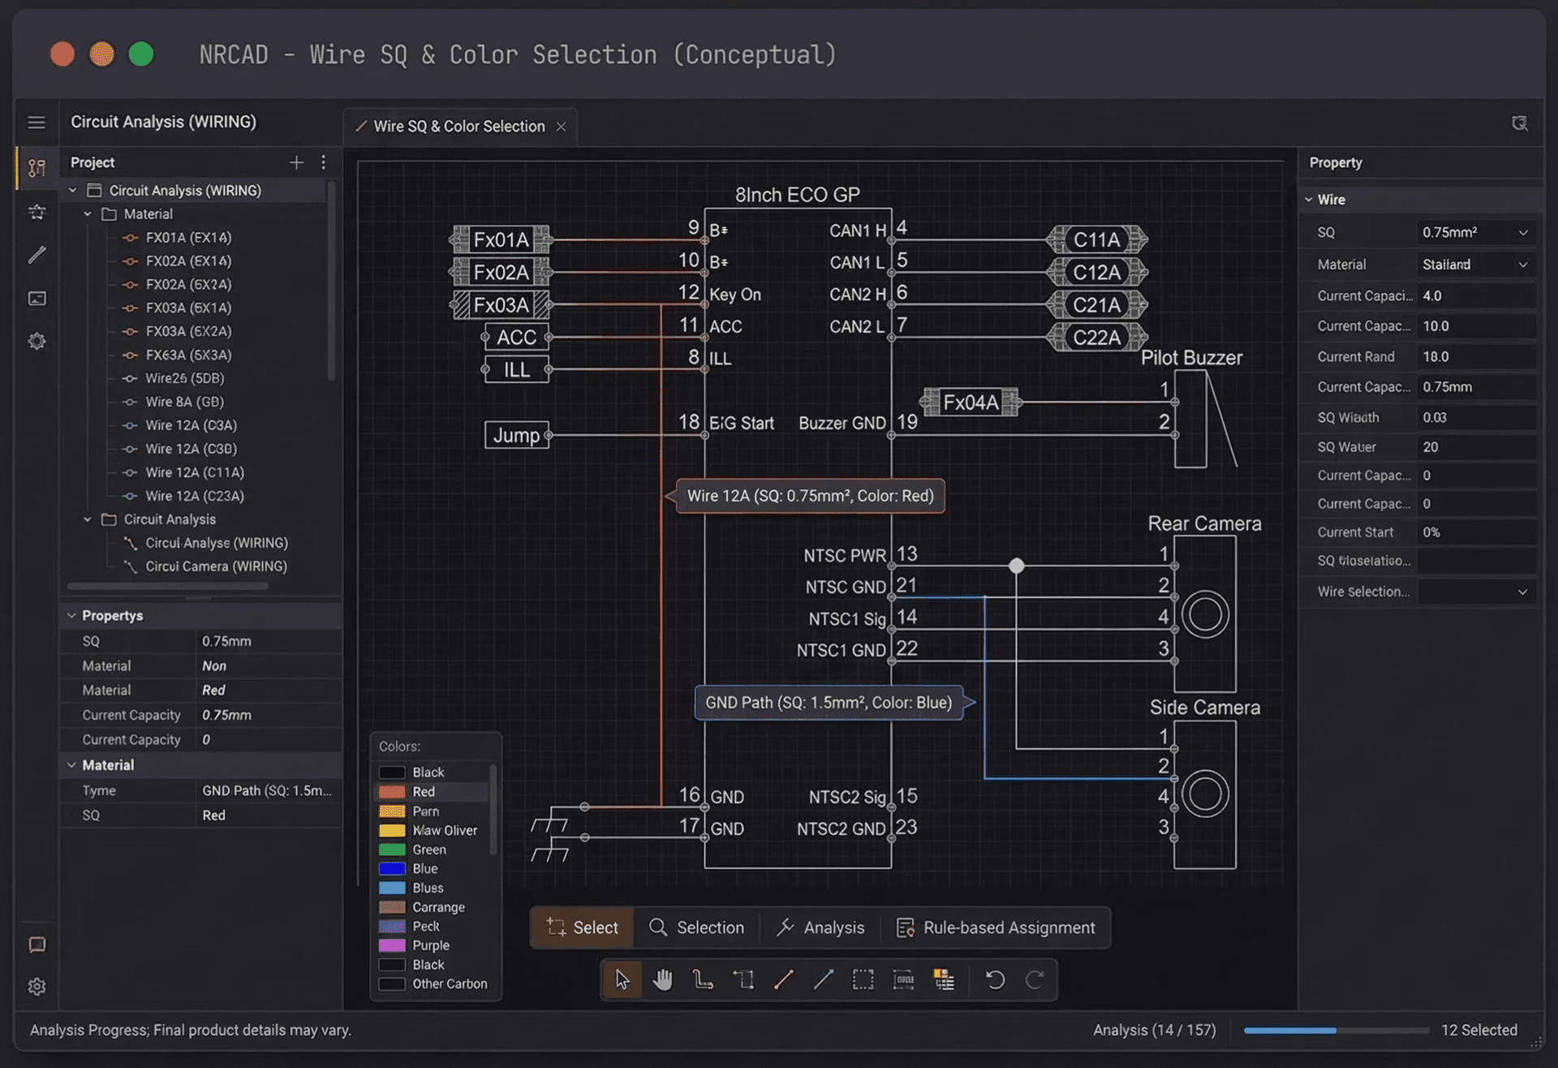
Task: Pick the red wire line tool
Action: point(783,980)
